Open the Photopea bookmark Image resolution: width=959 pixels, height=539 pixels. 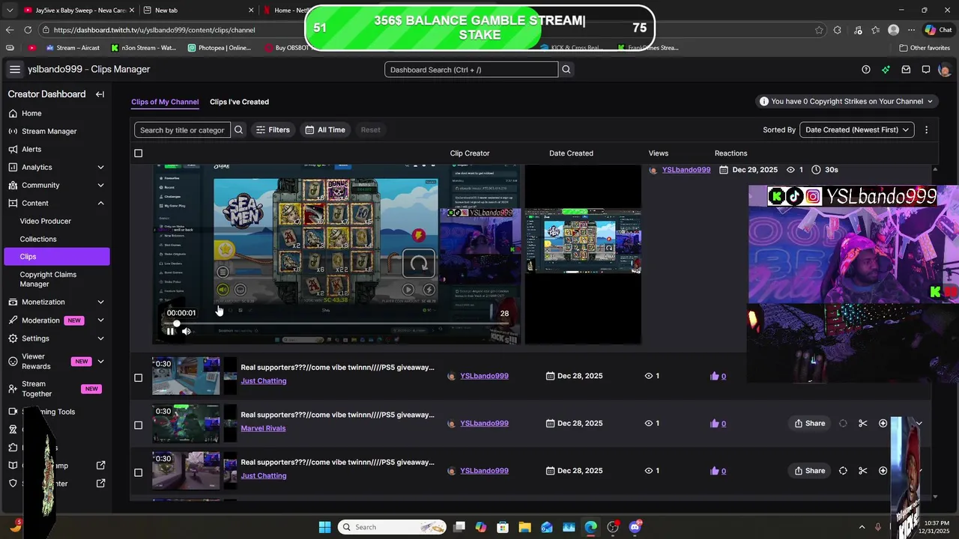[220, 47]
